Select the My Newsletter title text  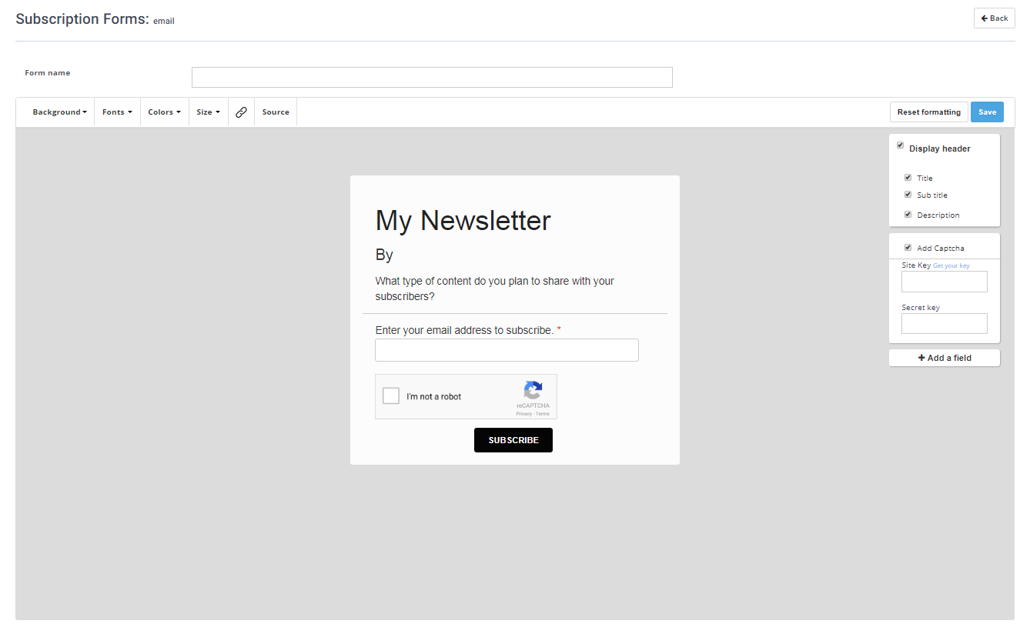click(x=463, y=221)
